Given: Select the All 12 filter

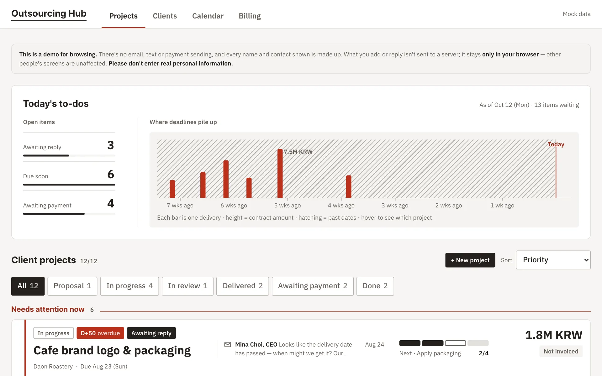Looking at the screenshot, I should 28,286.
